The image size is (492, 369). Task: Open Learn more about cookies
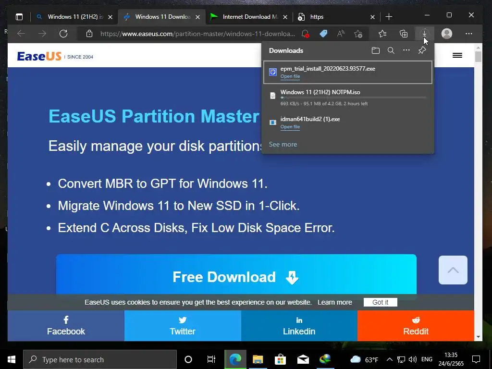tap(335, 302)
